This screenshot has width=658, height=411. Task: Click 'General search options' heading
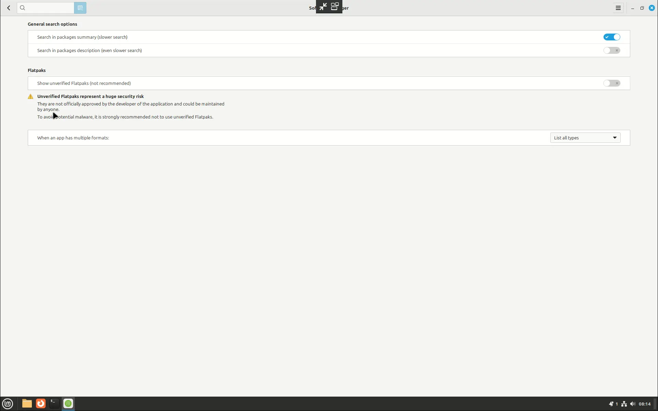[x=52, y=24]
